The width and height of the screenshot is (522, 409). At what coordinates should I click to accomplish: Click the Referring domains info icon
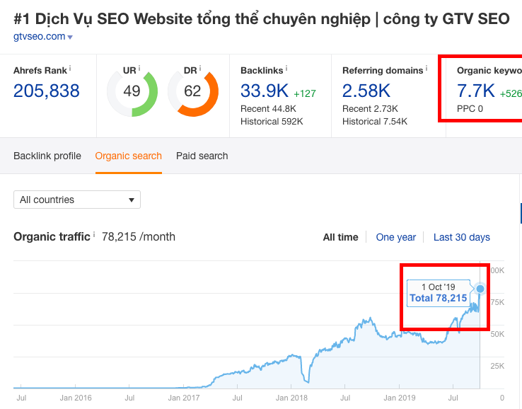427,68
